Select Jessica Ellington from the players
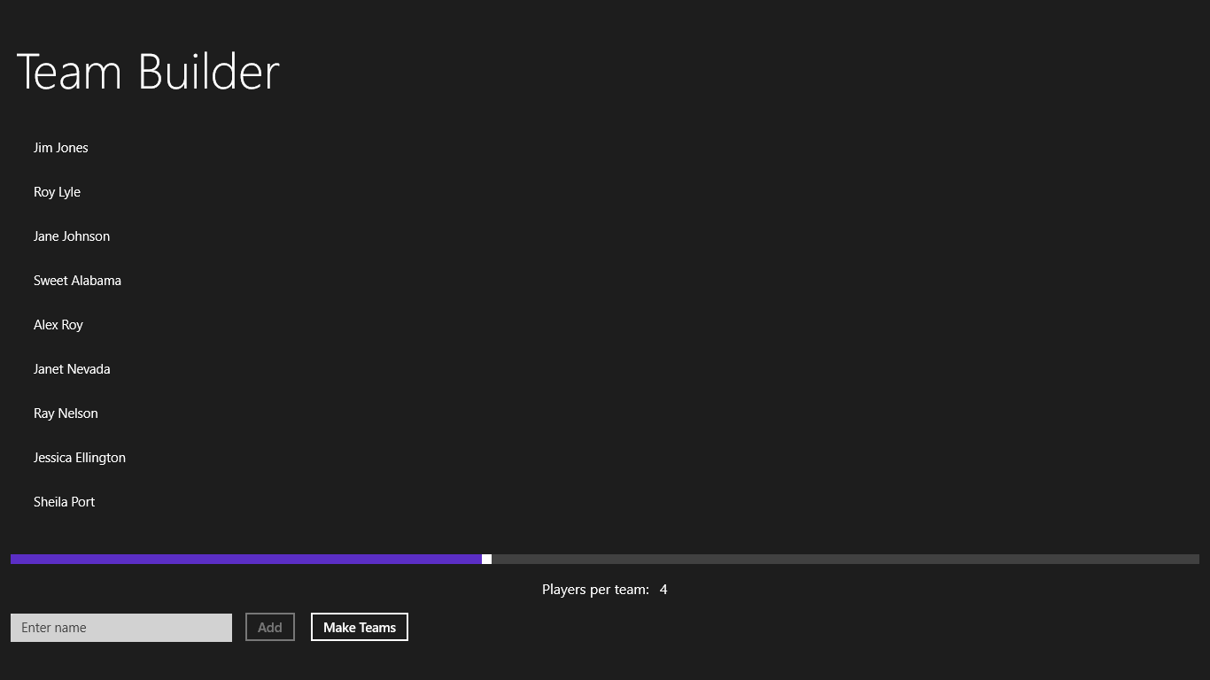The image size is (1210, 680). point(80,458)
